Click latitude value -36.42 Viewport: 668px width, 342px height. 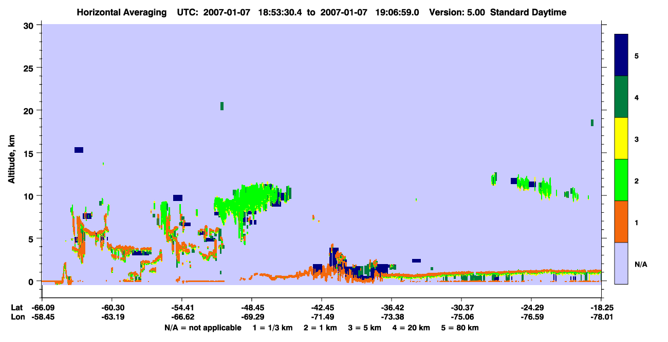(x=392, y=308)
